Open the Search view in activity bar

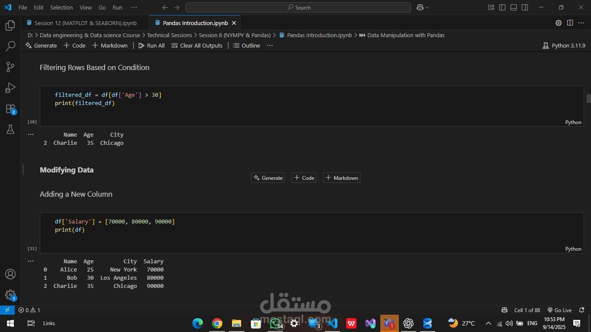10,46
